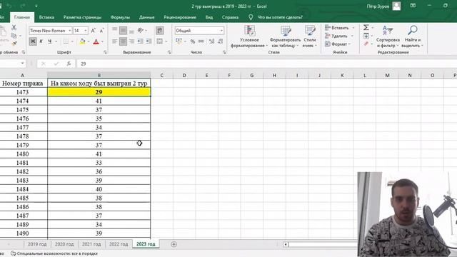Add a new sheet with the plus icon
Screen dimensions: 457x257
[x=174, y=244]
